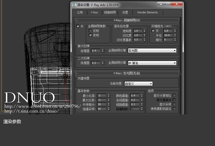Open the 二次反弹 全局照明引擎 dropdown
215x146 pixels.
click(x=152, y=63)
